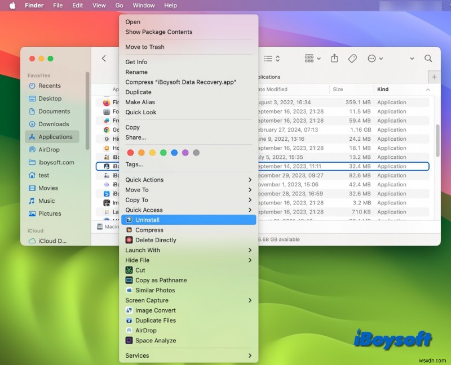Open the group-by dropdown in the Finder toolbar
This screenshot has width=451, height=365.
click(x=313, y=59)
